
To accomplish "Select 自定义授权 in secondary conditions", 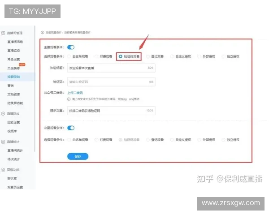I will [x=181, y=140].
